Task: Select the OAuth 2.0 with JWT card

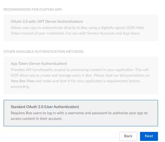Action: [81, 28]
